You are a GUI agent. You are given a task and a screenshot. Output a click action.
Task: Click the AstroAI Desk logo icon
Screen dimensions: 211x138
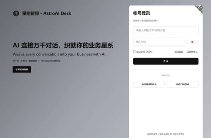tap(16, 13)
